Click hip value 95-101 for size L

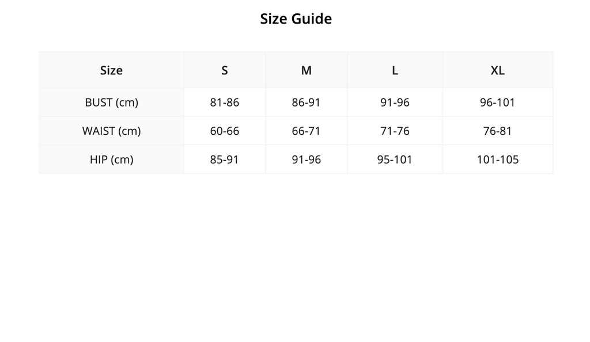[395, 159]
